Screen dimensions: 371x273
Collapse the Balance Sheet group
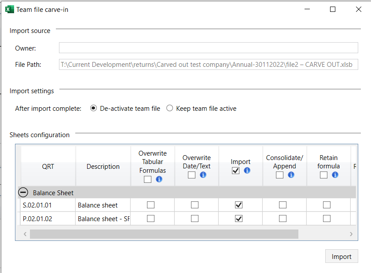22,193
